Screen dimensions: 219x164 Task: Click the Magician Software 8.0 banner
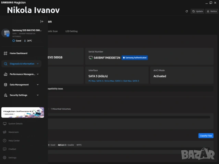(22, 112)
